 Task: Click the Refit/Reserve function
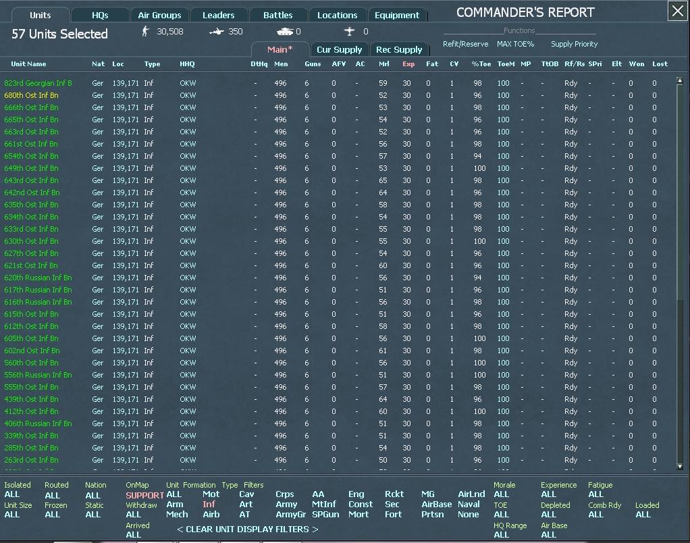466,44
